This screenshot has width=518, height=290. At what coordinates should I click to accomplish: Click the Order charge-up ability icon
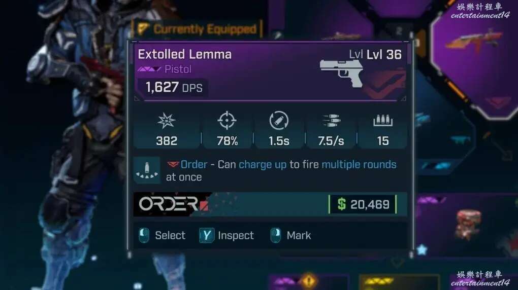(x=147, y=170)
